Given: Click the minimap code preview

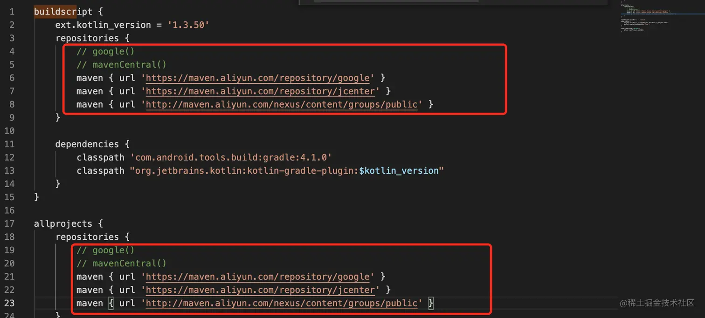Looking at the screenshot, I should click(x=648, y=17).
